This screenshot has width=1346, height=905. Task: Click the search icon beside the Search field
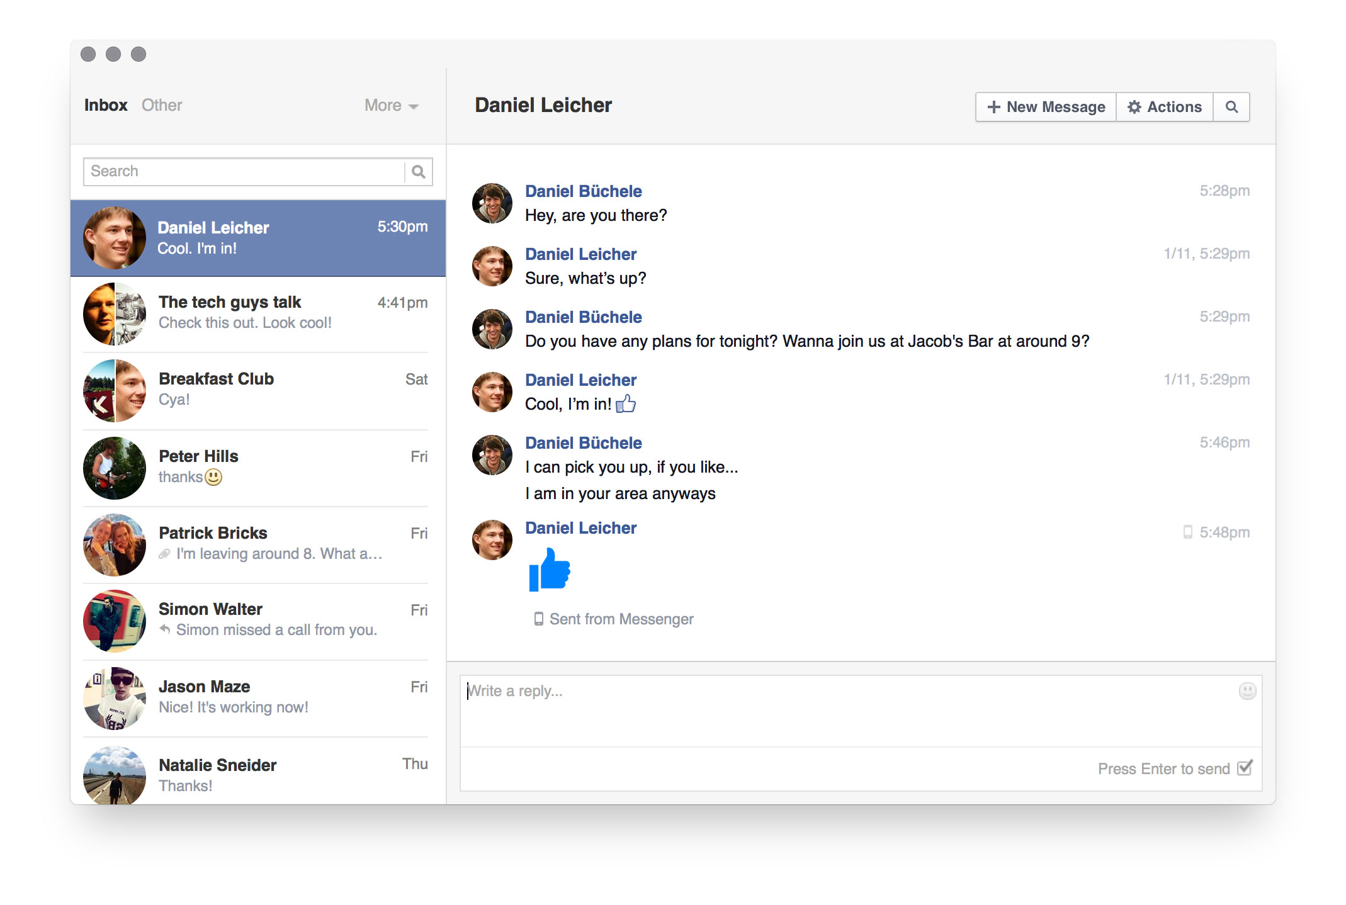[418, 172]
